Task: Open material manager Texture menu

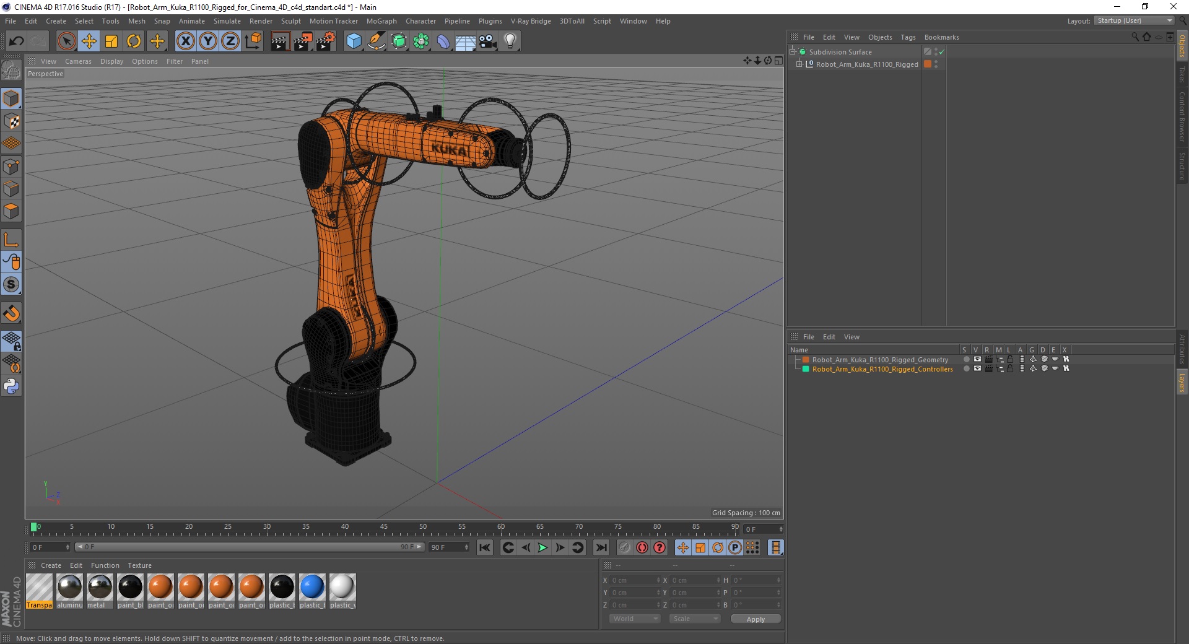Action: click(139, 565)
